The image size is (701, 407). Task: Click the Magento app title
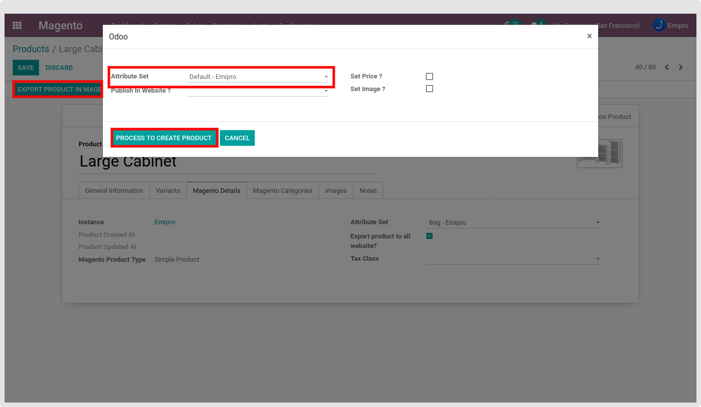pyautogui.click(x=60, y=25)
